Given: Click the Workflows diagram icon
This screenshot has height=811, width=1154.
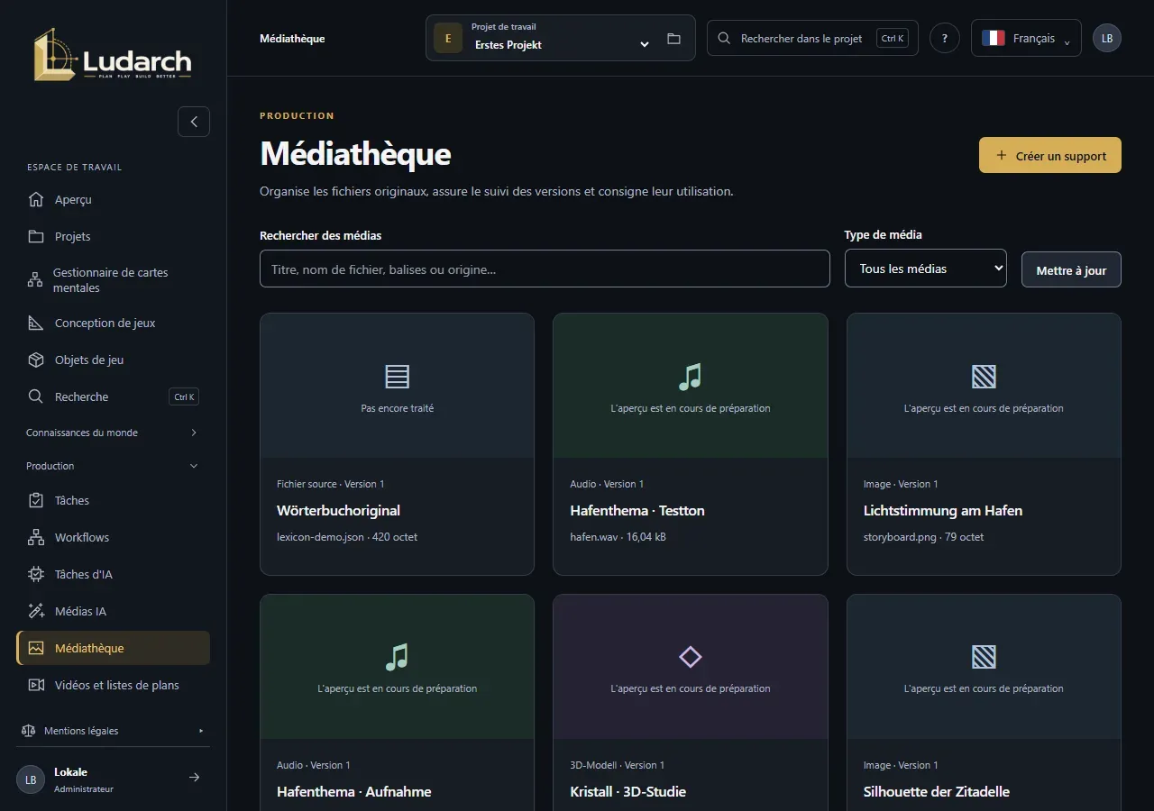Looking at the screenshot, I should coord(36,537).
